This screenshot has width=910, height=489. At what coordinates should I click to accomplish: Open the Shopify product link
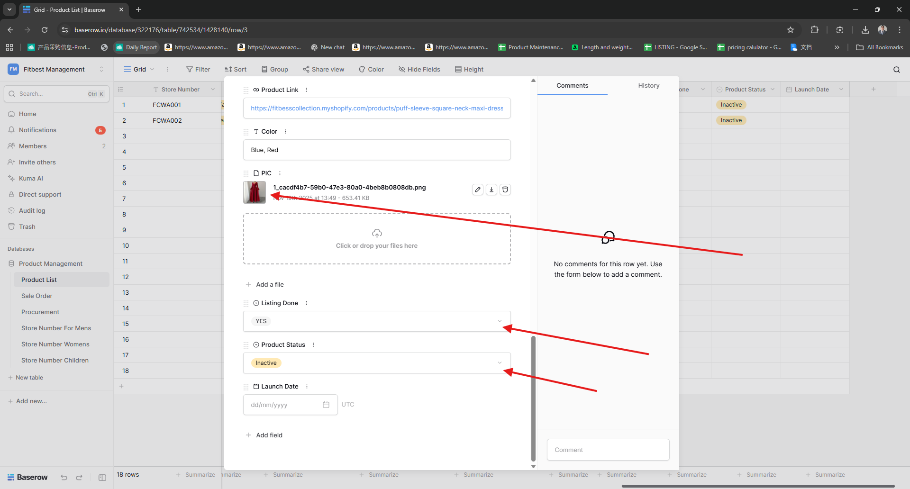tap(376, 109)
